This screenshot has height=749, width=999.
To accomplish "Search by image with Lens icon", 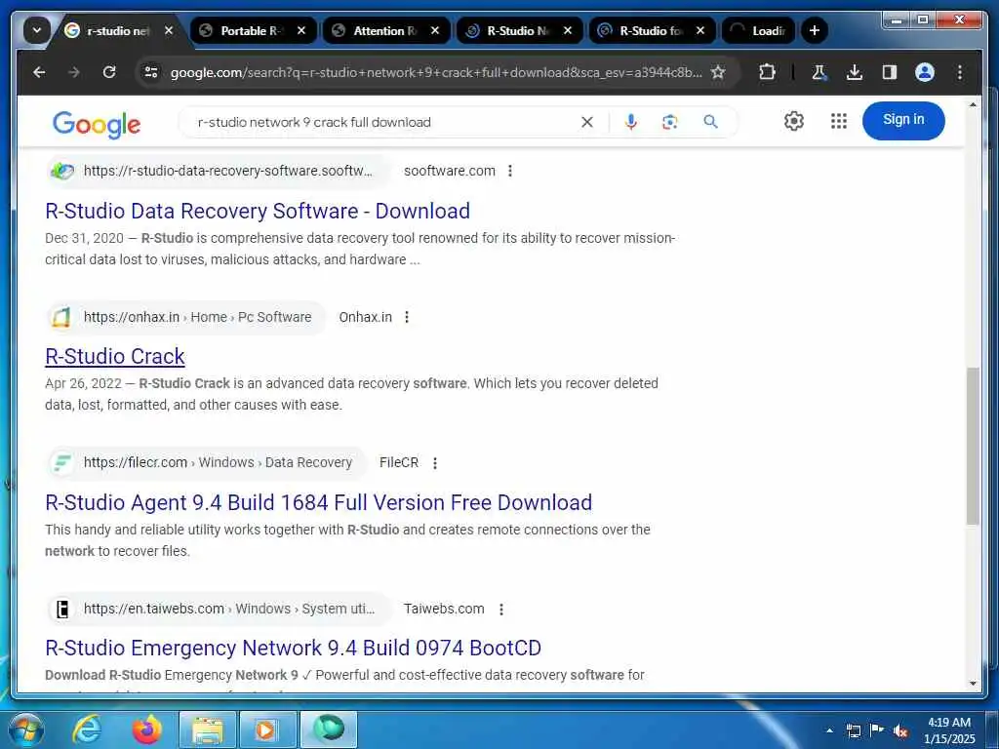I will (x=669, y=122).
